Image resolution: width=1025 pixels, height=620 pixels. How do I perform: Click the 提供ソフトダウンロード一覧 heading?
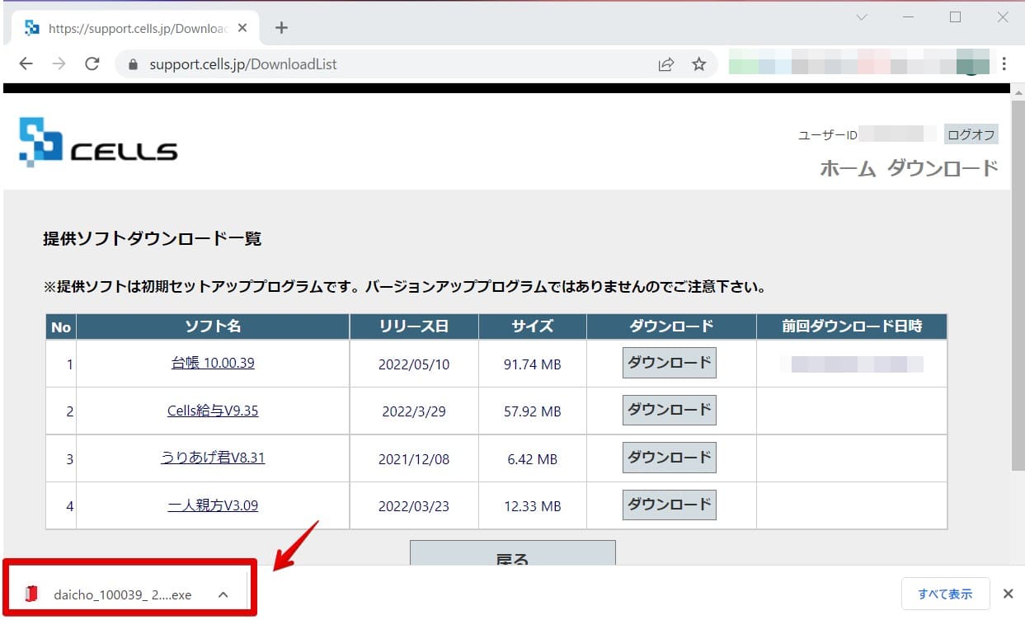tap(153, 239)
